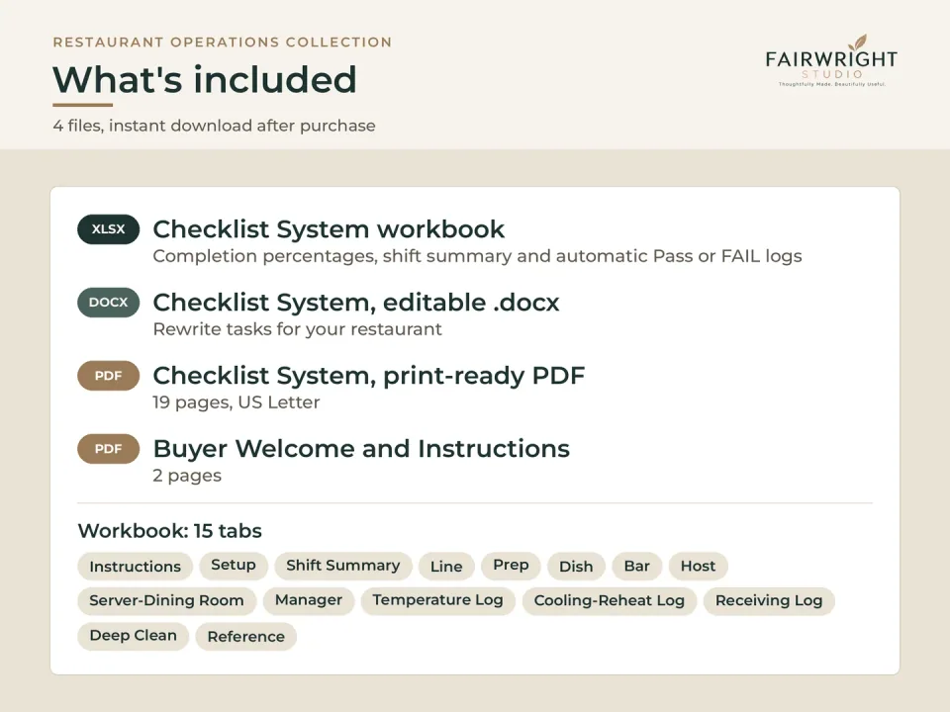Screen dimensions: 950x712
Task: Click the Completion percentages description line
Action: click(477, 256)
